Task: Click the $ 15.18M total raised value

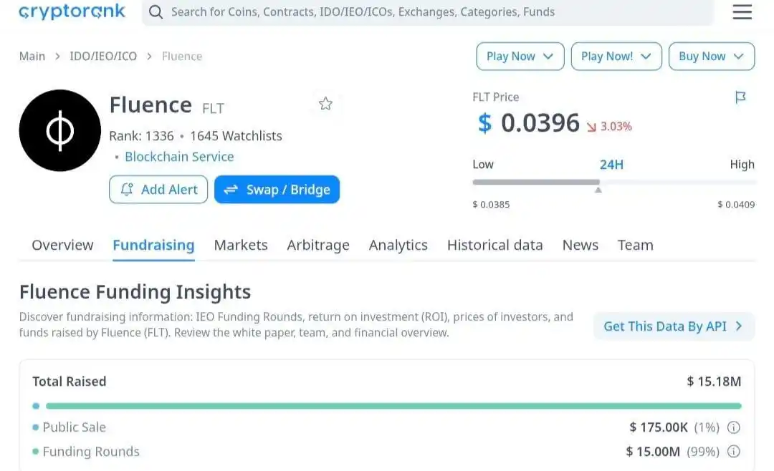Action: click(714, 382)
